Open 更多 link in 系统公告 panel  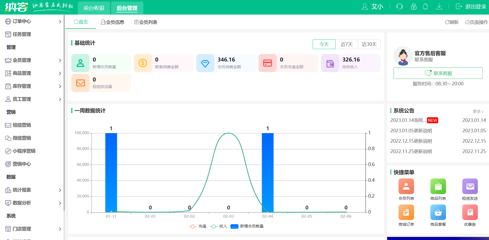click(x=478, y=111)
